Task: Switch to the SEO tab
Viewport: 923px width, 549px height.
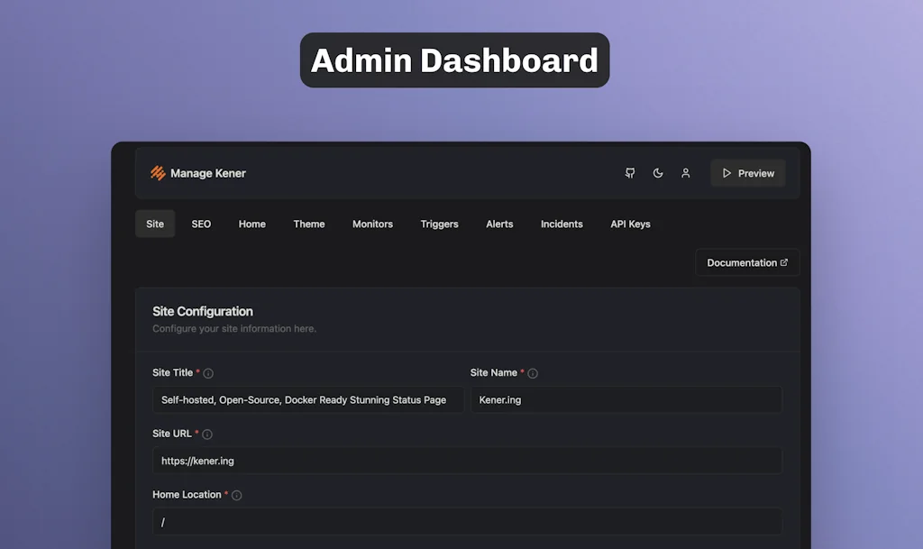Action: tap(201, 224)
